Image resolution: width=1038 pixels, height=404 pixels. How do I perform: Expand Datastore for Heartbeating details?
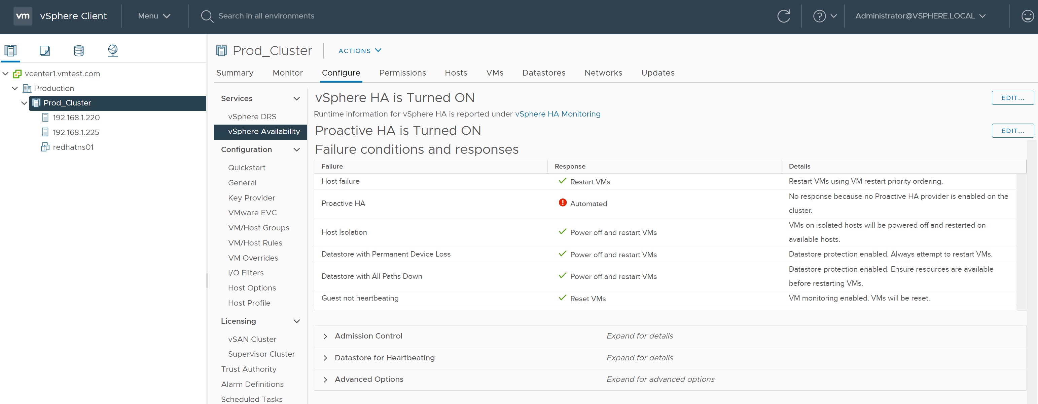click(326, 358)
